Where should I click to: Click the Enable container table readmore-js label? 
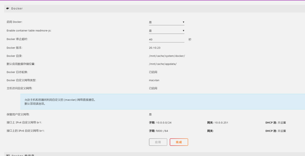tap(29, 31)
